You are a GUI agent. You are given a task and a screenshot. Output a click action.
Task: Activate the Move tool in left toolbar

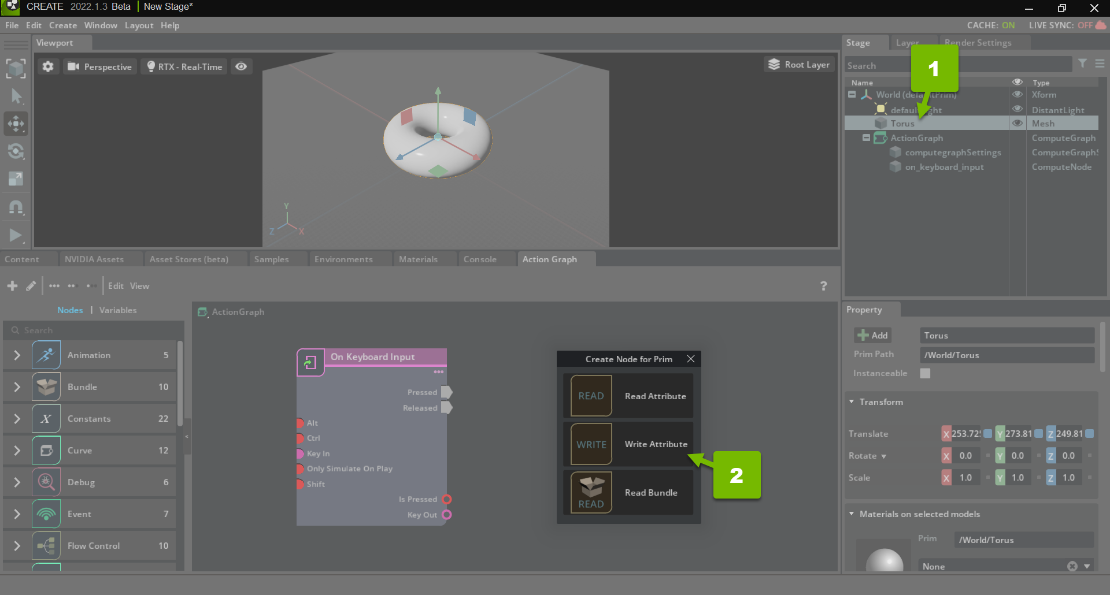point(16,123)
